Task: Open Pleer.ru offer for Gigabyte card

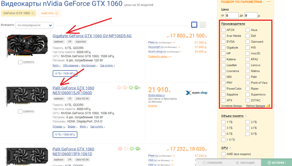Action: coord(153,42)
